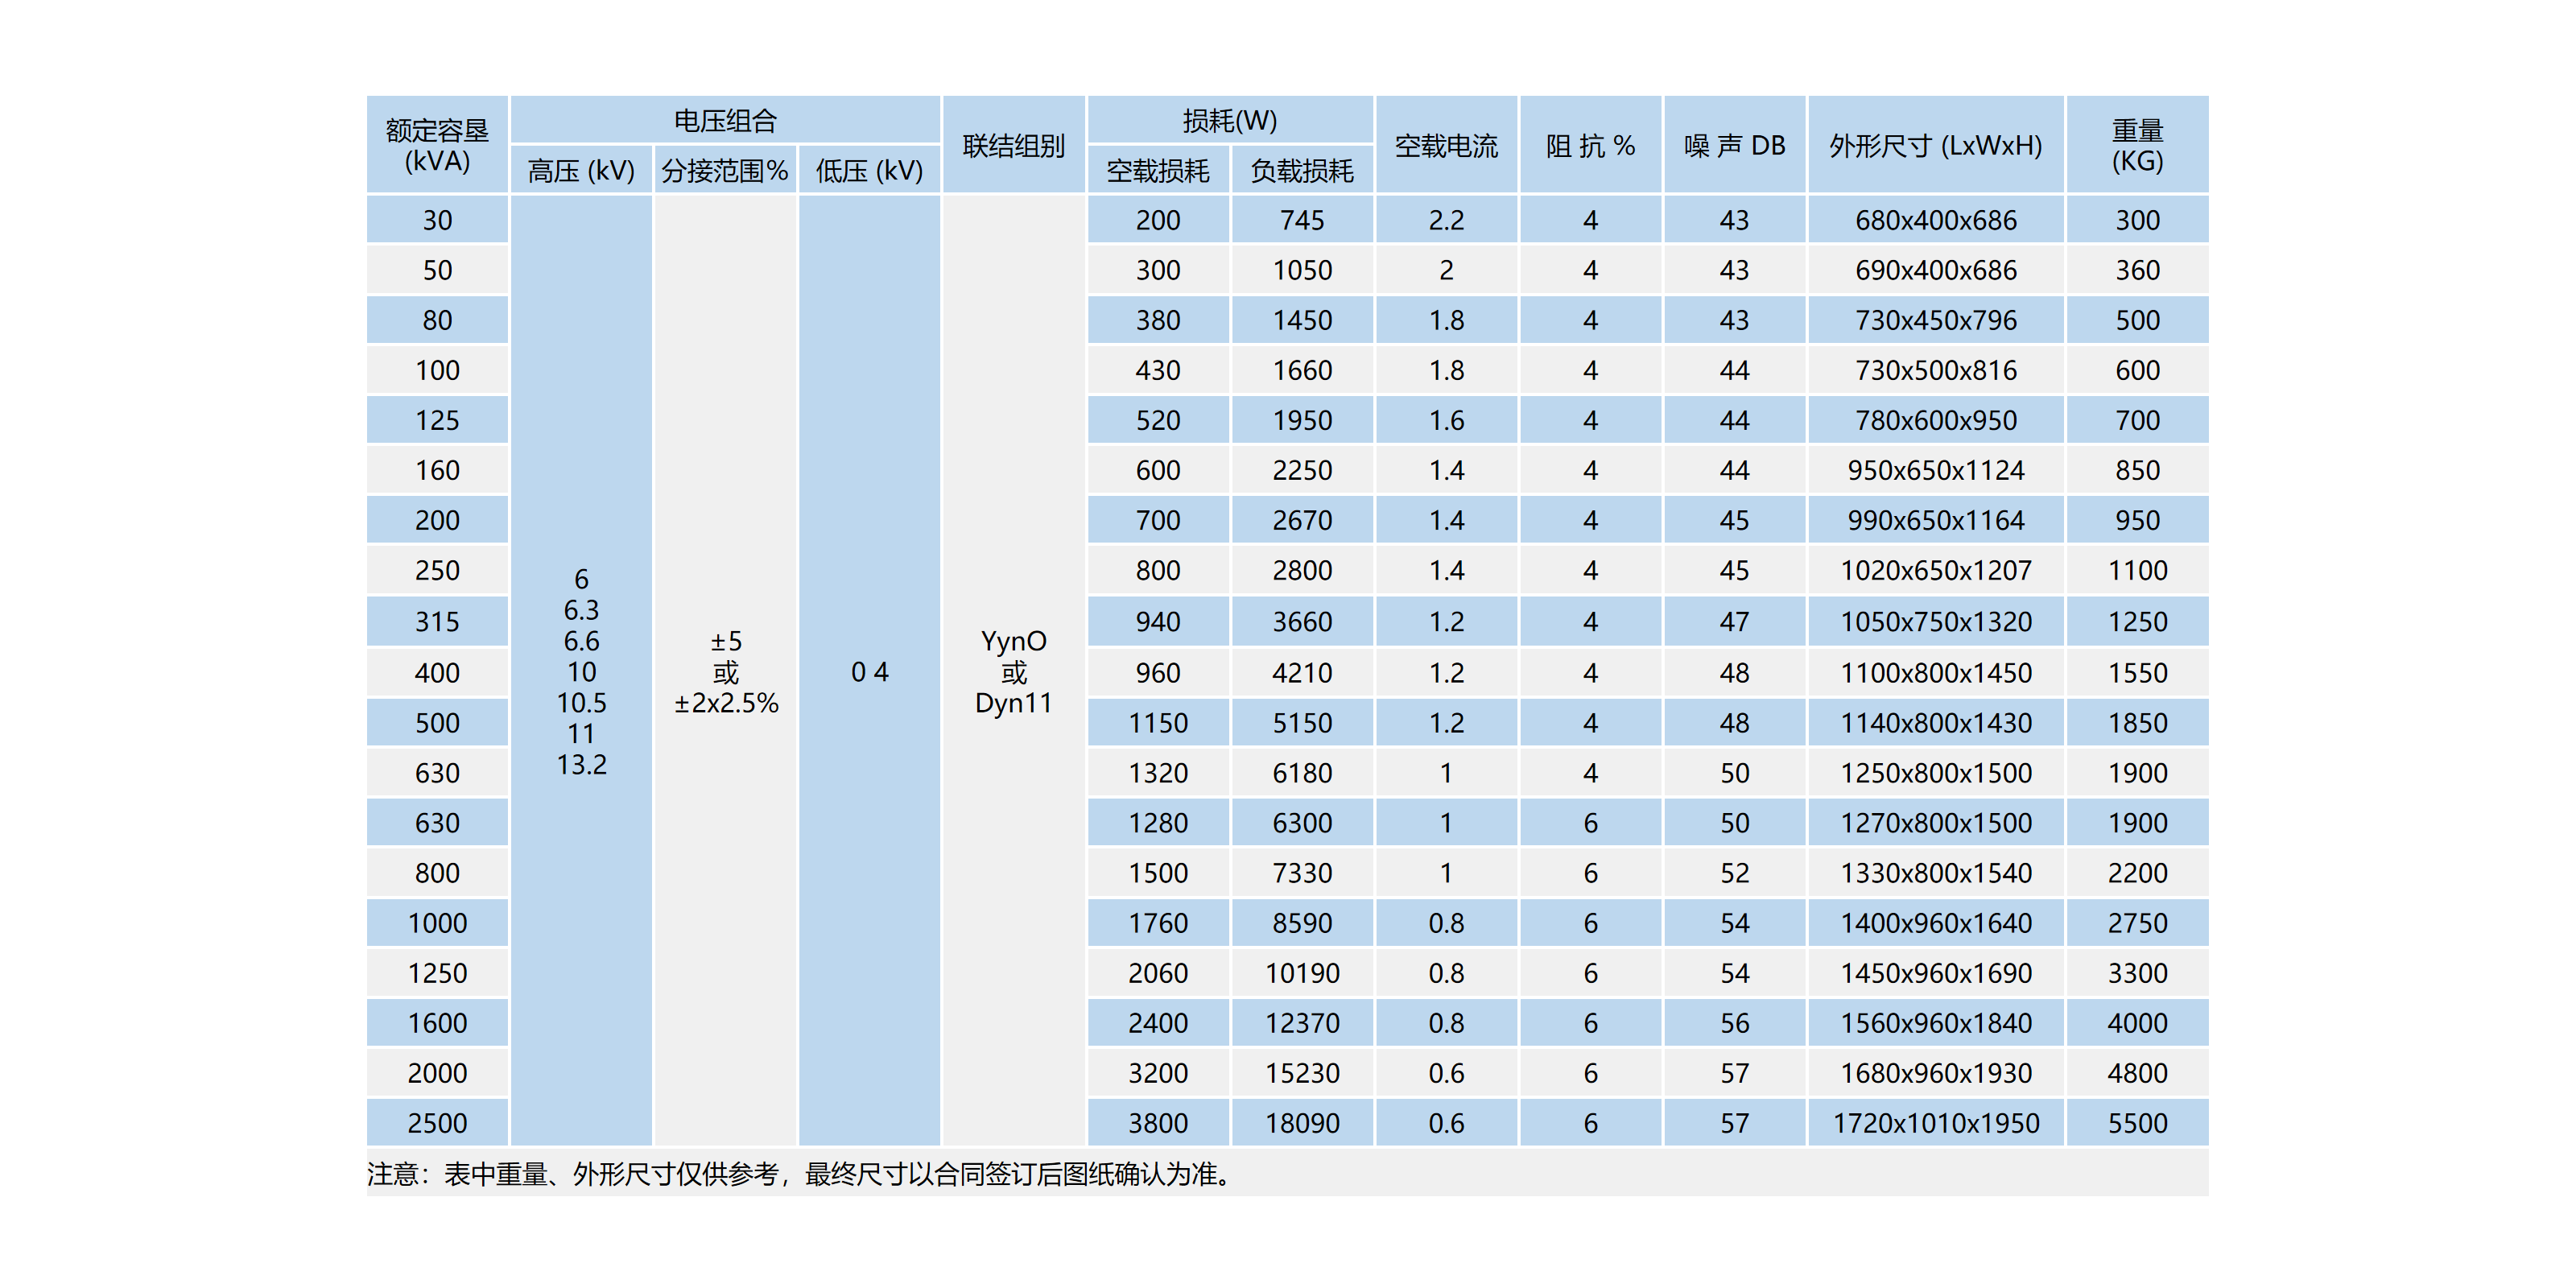Select the 2500 kVA capacity cell
Viewport: 2576px width, 1288px height.
coord(437,1123)
